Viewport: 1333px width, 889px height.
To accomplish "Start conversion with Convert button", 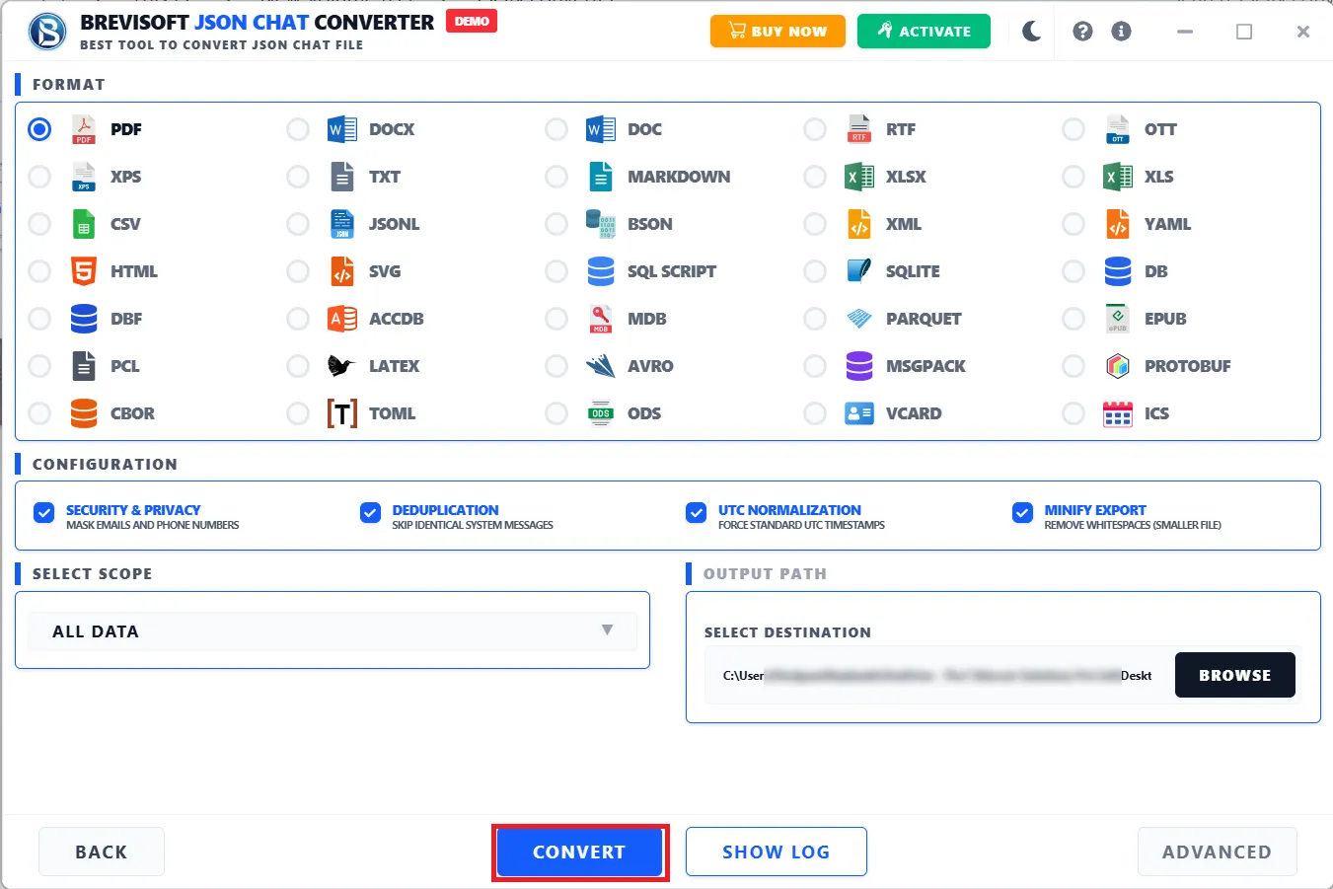I will [579, 852].
